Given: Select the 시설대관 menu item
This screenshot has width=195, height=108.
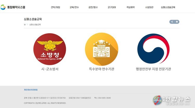Looking at the screenshot, I should (x=149, y=7).
